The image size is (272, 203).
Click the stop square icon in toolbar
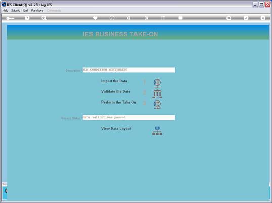180,18
